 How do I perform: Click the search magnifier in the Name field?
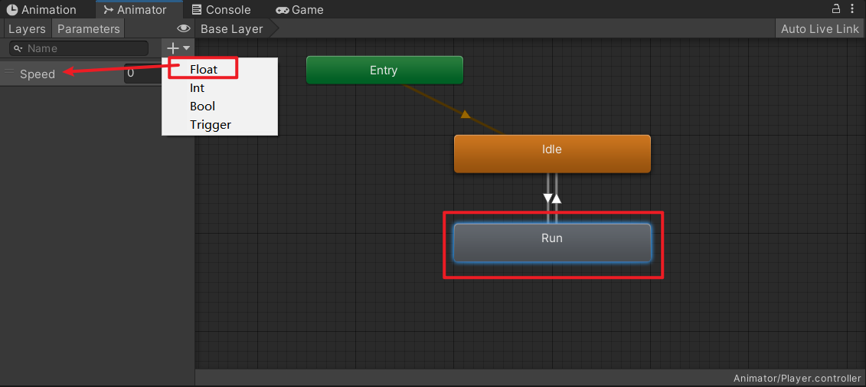(18, 48)
